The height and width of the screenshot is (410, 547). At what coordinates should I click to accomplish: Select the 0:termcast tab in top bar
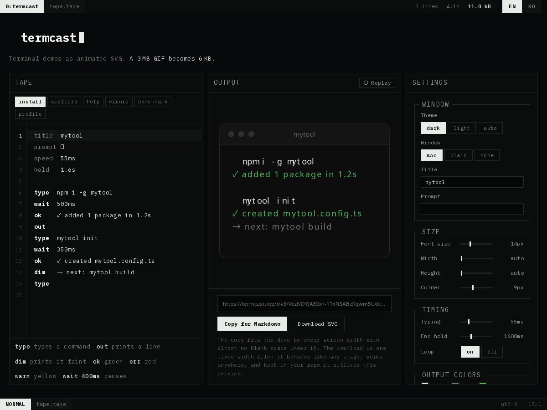click(x=22, y=6)
